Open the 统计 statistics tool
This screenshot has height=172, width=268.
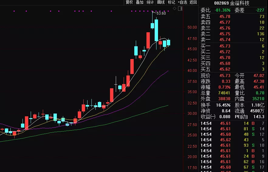tap(150, 2)
